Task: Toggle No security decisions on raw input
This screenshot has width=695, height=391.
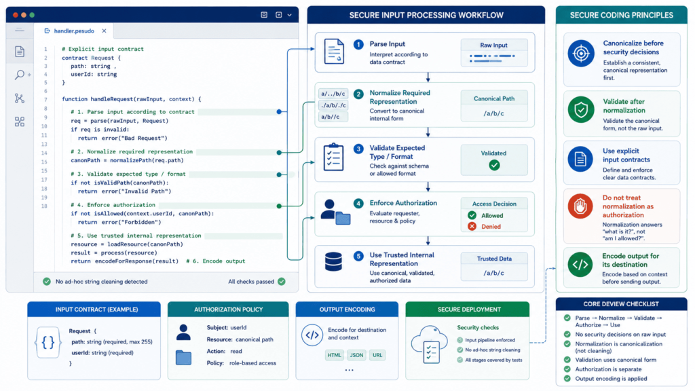Action: tap(567, 334)
